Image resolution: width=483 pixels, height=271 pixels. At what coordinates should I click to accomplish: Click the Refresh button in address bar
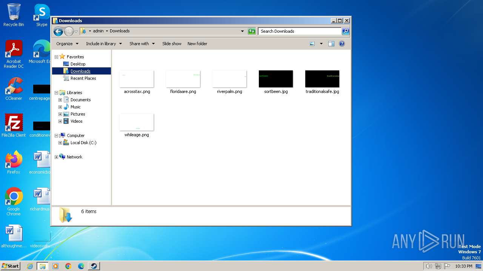point(252,31)
